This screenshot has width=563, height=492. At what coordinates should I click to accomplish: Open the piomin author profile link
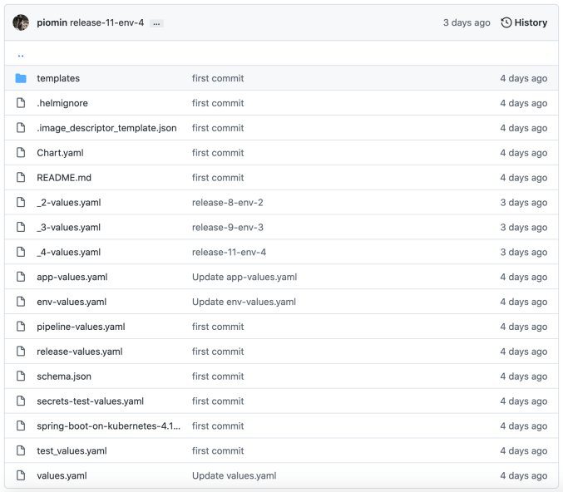(x=52, y=22)
